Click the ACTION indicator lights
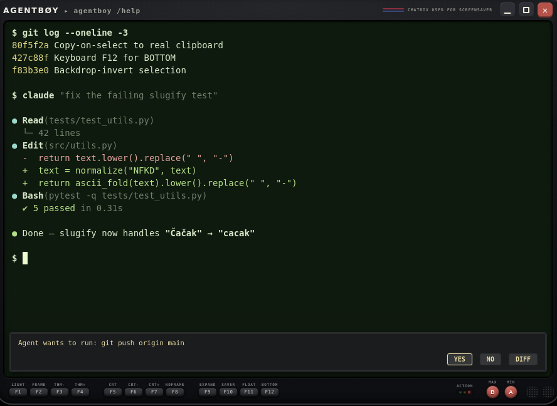The height and width of the screenshot is (406, 557). coord(465,392)
